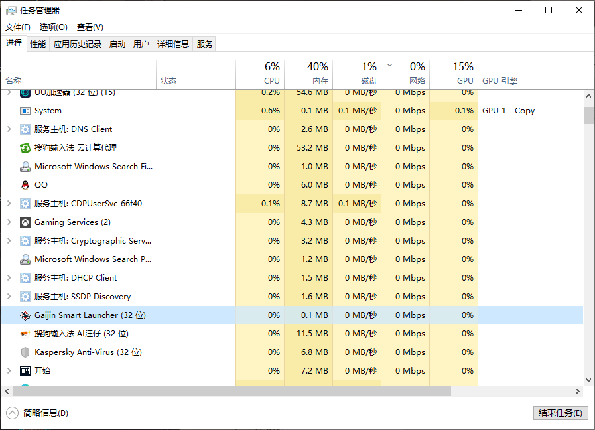The image size is (595, 430).
Task: Select the QQ process name
Action: 41,185
